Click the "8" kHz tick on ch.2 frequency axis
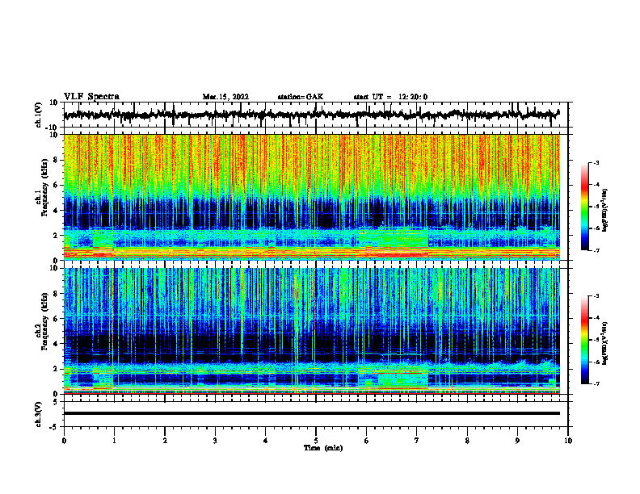 [x=56, y=294]
